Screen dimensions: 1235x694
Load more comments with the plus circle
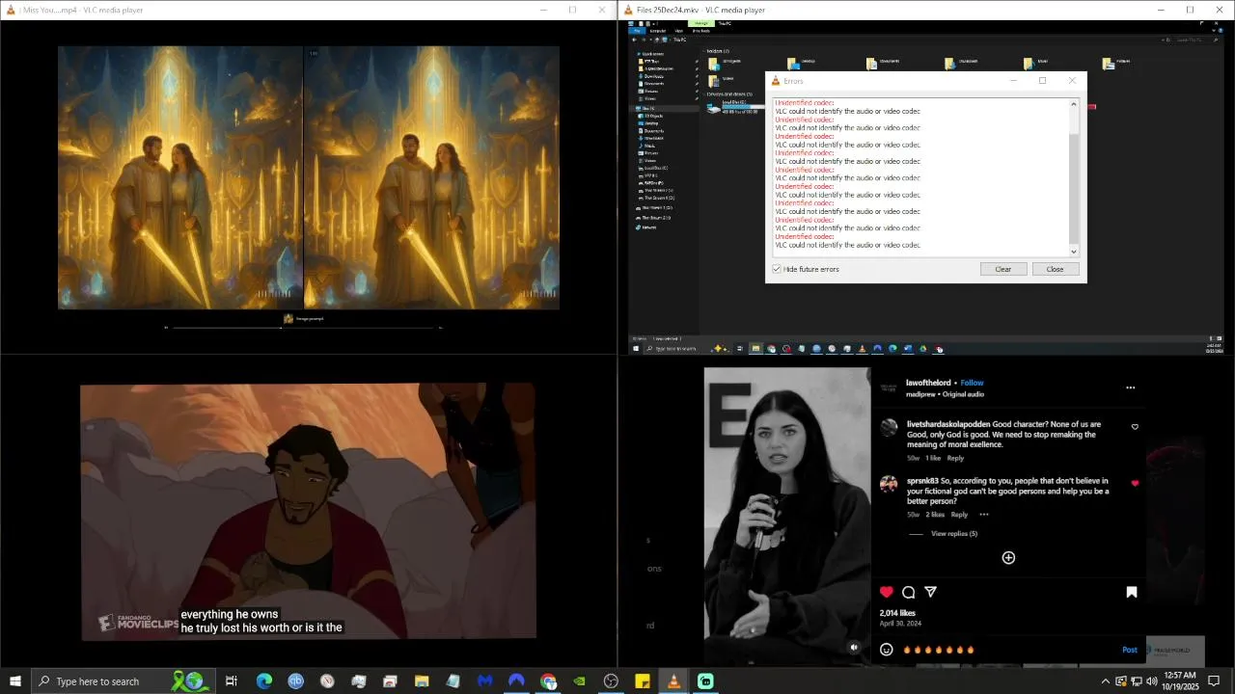pyautogui.click(x=1008, y=557)
